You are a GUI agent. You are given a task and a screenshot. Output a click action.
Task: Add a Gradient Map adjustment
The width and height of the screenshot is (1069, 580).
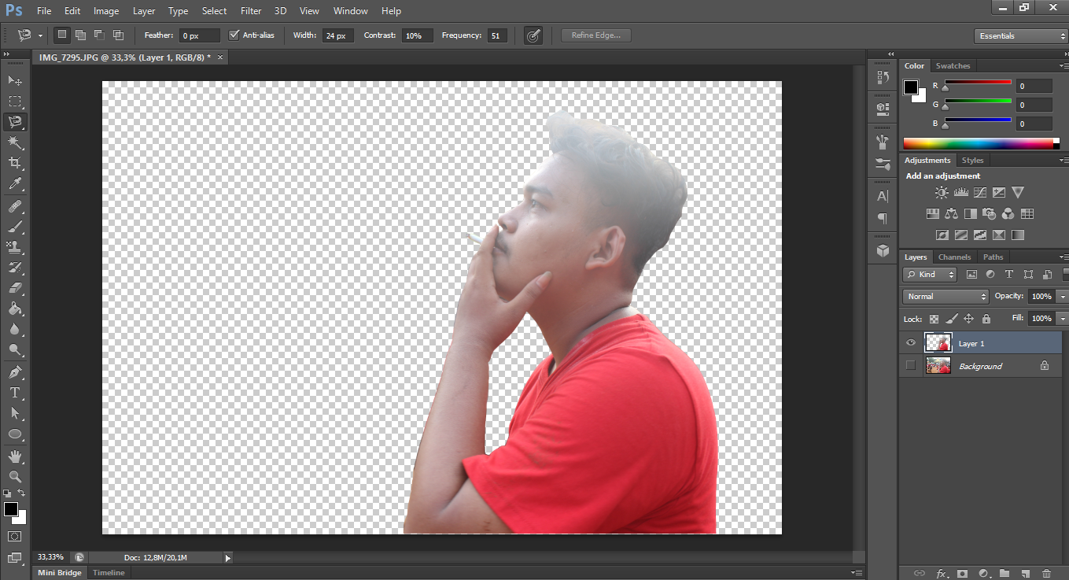pyautogui.click(x=1018, y=235)
